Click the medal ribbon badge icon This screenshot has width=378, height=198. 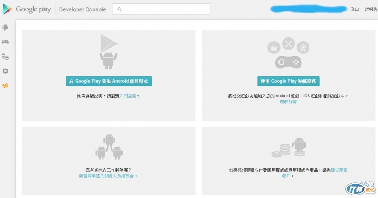coord(303,48)
